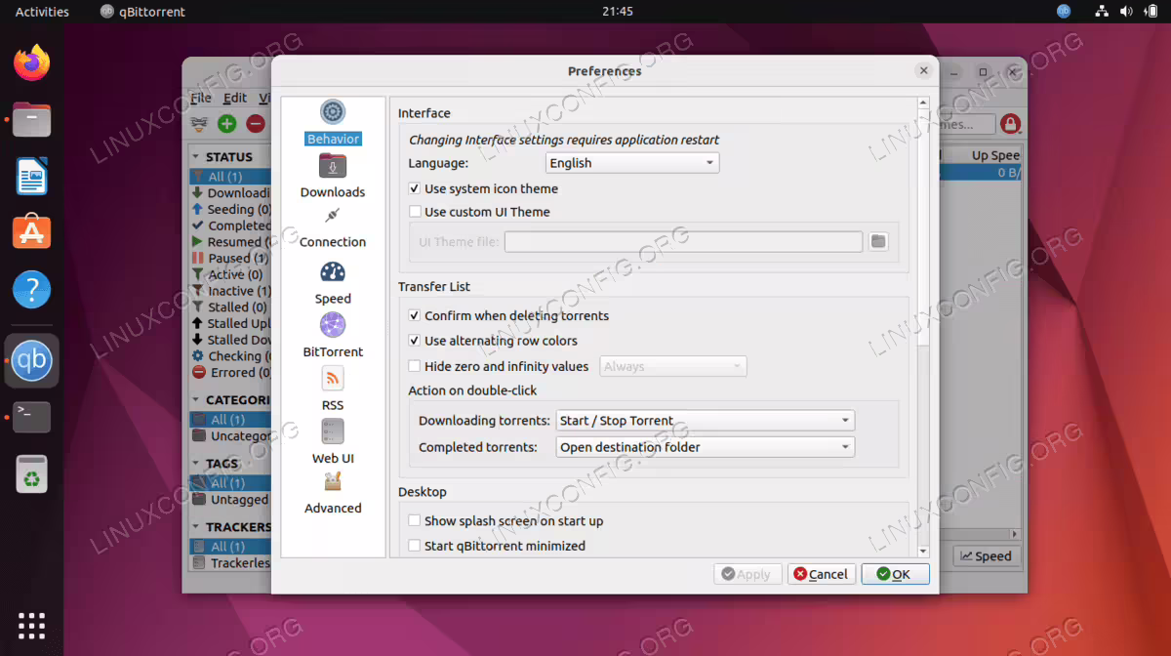Open the Advanced settings icon

[333, 481]
